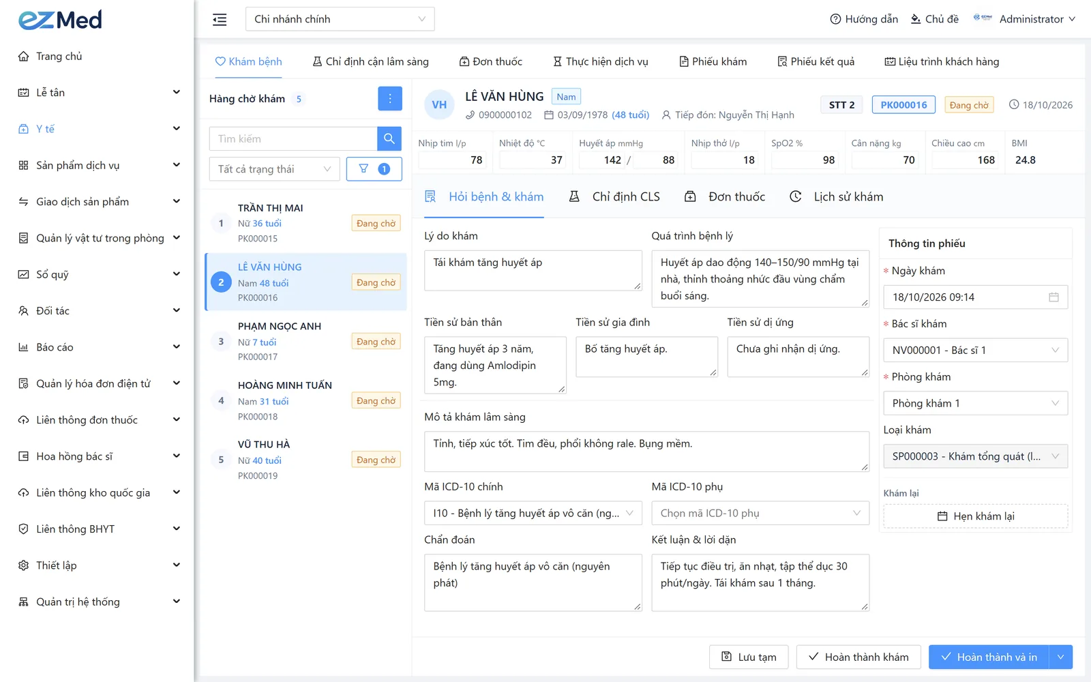
Task: Open the filter funnel button with badge
Action: click(x=374, y=169)
